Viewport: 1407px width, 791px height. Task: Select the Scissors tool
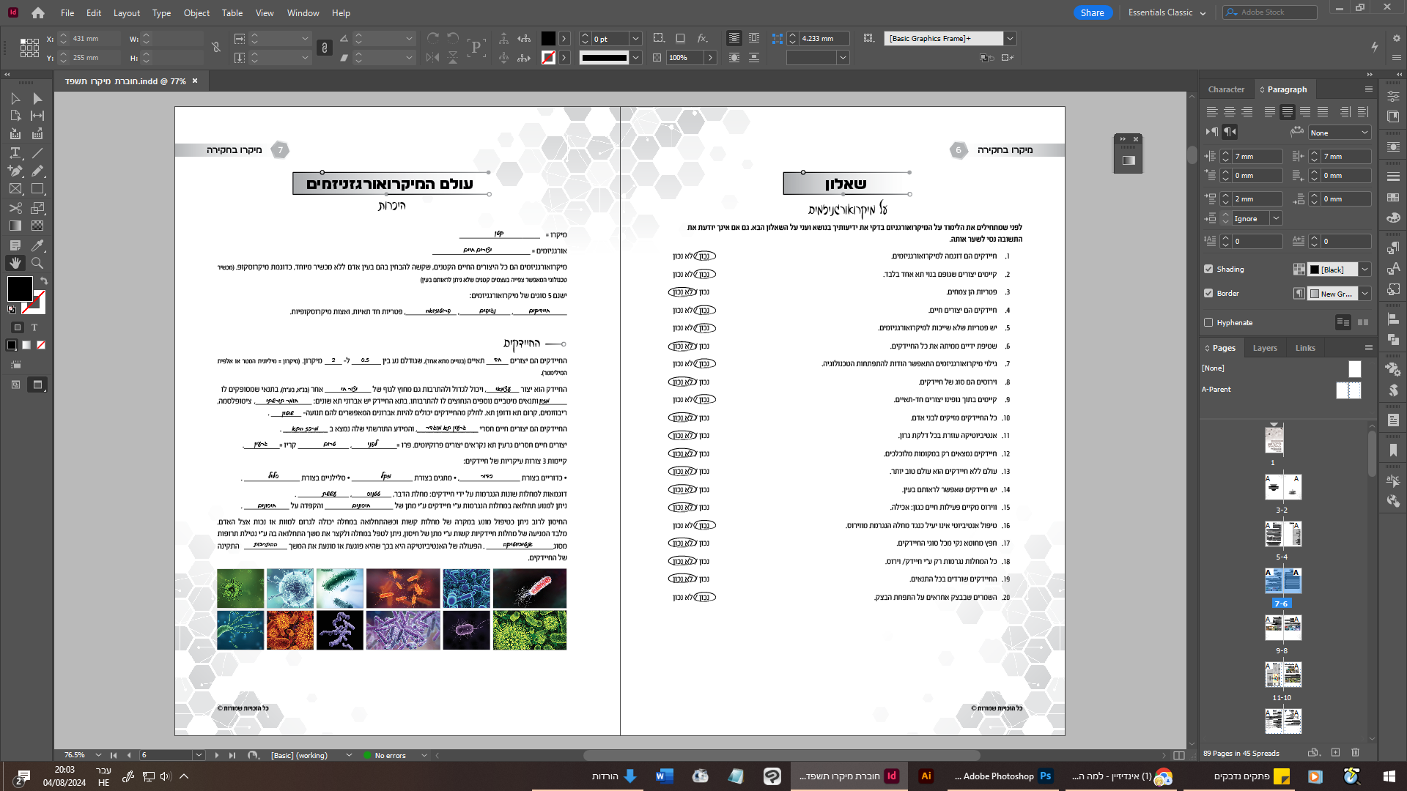point(15,208)
